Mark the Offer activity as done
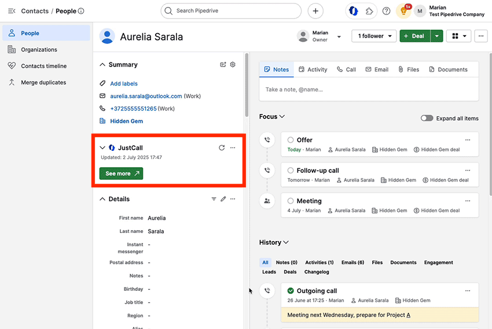492x329 pixels. (291, 140)
